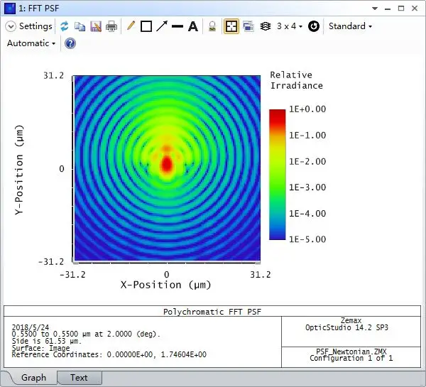This screenshot has width=426, height=387.
Task: Click the 'Polychromatic FFT PSF' title text
Action: pyautogui.click(x=212, y=312)
